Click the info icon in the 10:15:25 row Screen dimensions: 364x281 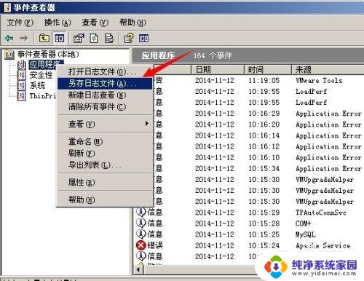click(x=141, y=234)
